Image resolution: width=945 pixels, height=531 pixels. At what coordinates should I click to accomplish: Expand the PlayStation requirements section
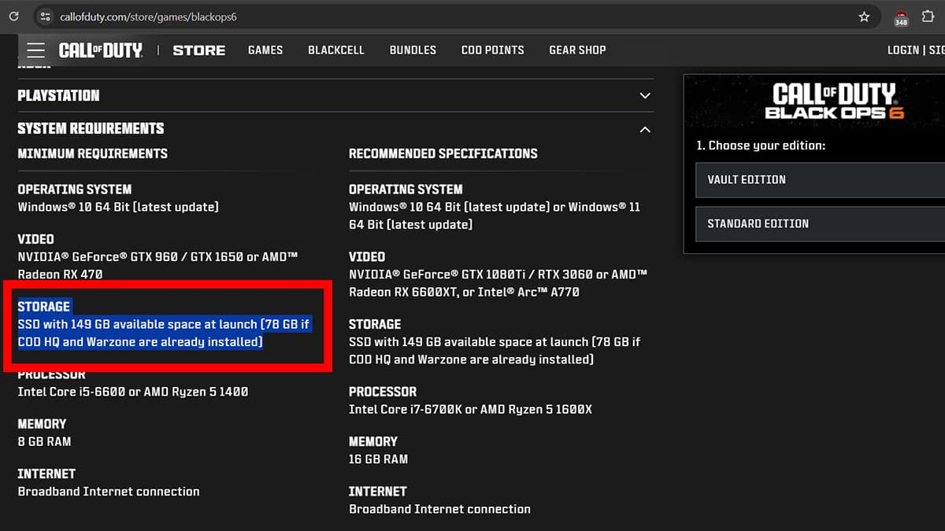[x=644, y=95]
